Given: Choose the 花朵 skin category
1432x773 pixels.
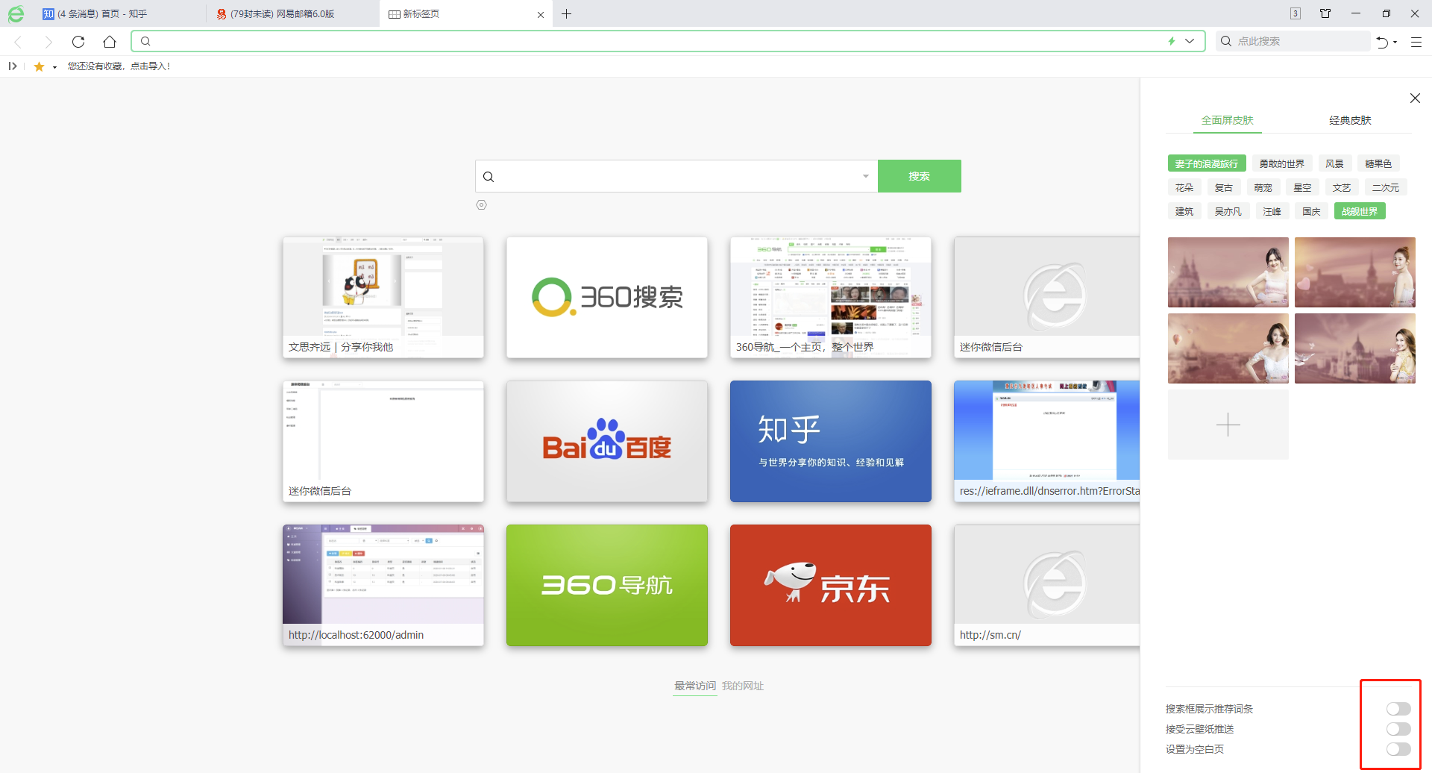Looking at the screenshot, I should (x=1184, y=187).
